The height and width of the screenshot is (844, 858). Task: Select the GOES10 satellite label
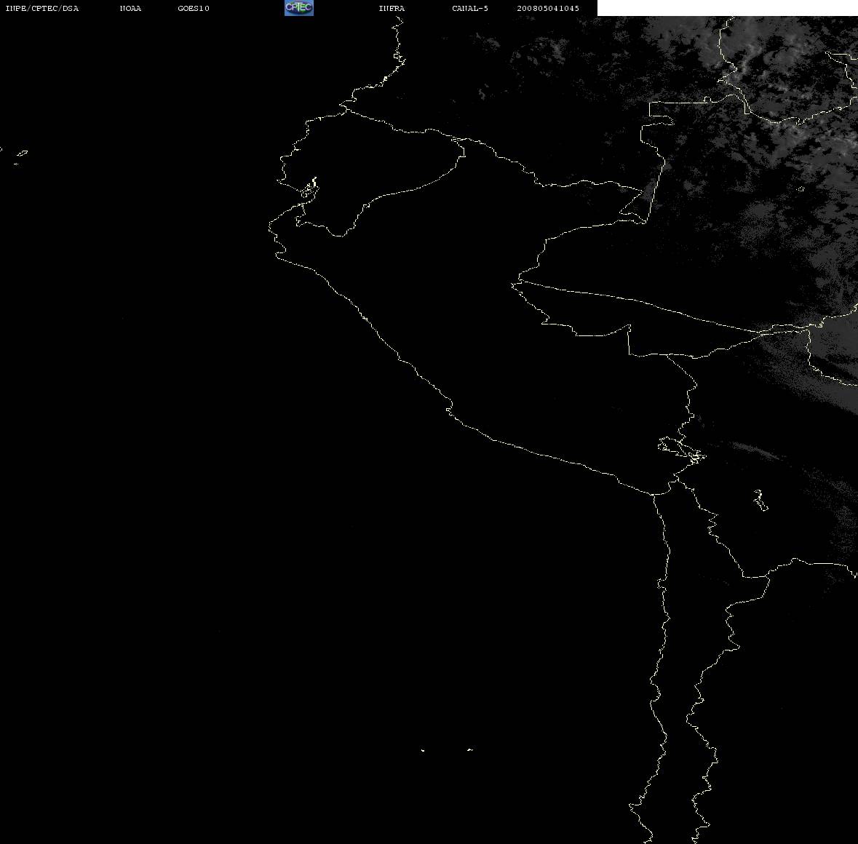tap(194, 8)
